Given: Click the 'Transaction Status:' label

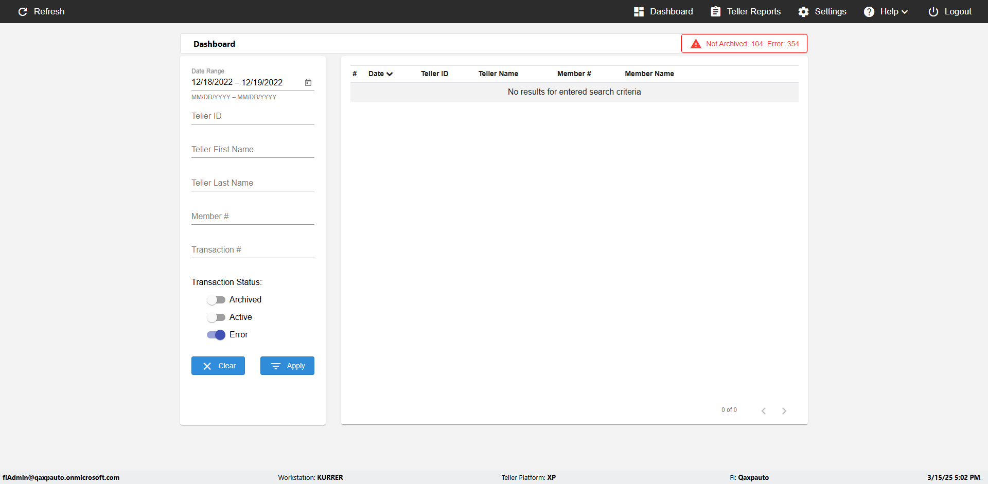Looking at the screenshot, I should point(226,282).
